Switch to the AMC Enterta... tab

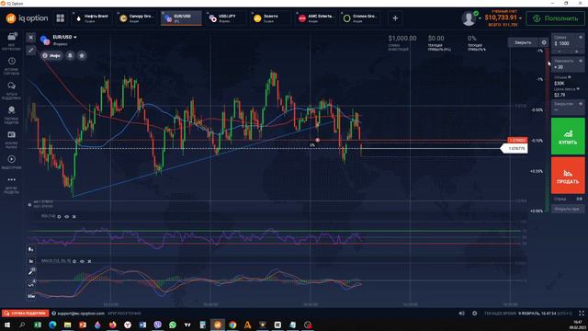click(x=315, y=18)
